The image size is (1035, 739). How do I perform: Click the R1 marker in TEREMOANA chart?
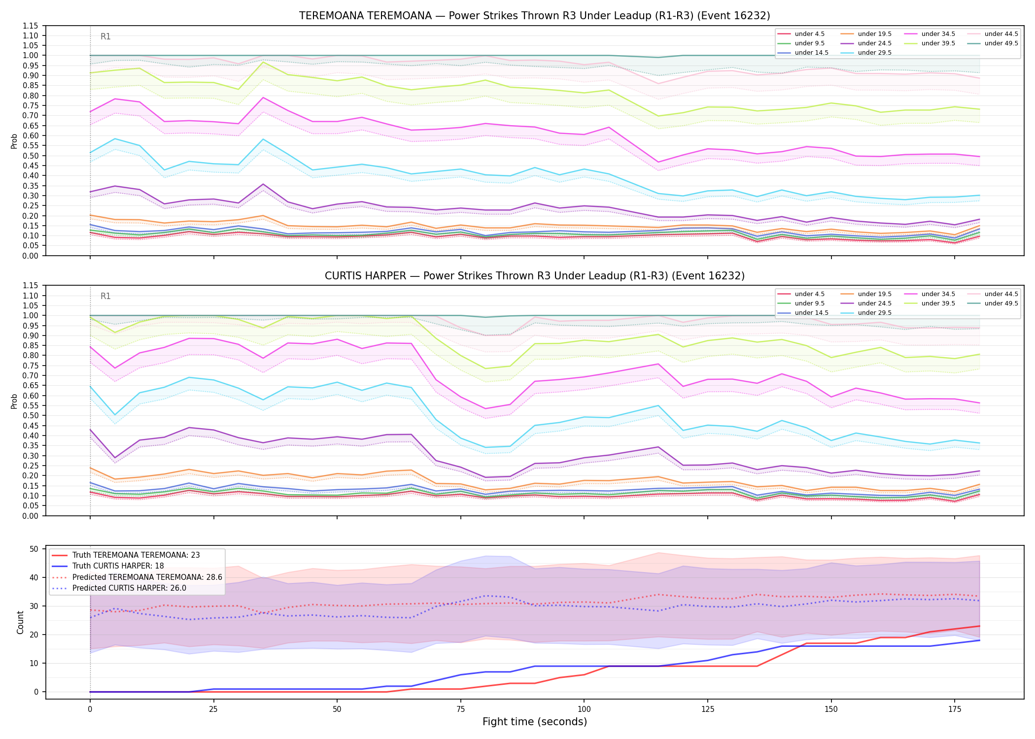tap(105, 36)
